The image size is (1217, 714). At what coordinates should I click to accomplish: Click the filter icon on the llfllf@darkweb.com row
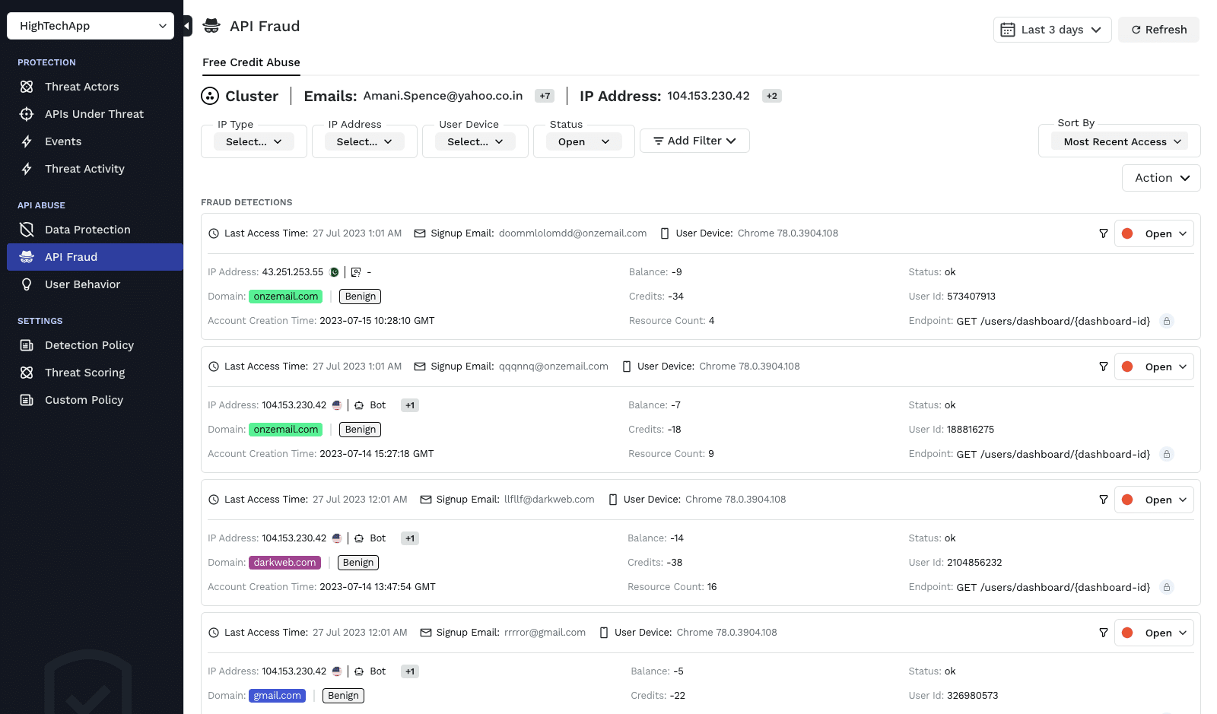pos(1103,500)
